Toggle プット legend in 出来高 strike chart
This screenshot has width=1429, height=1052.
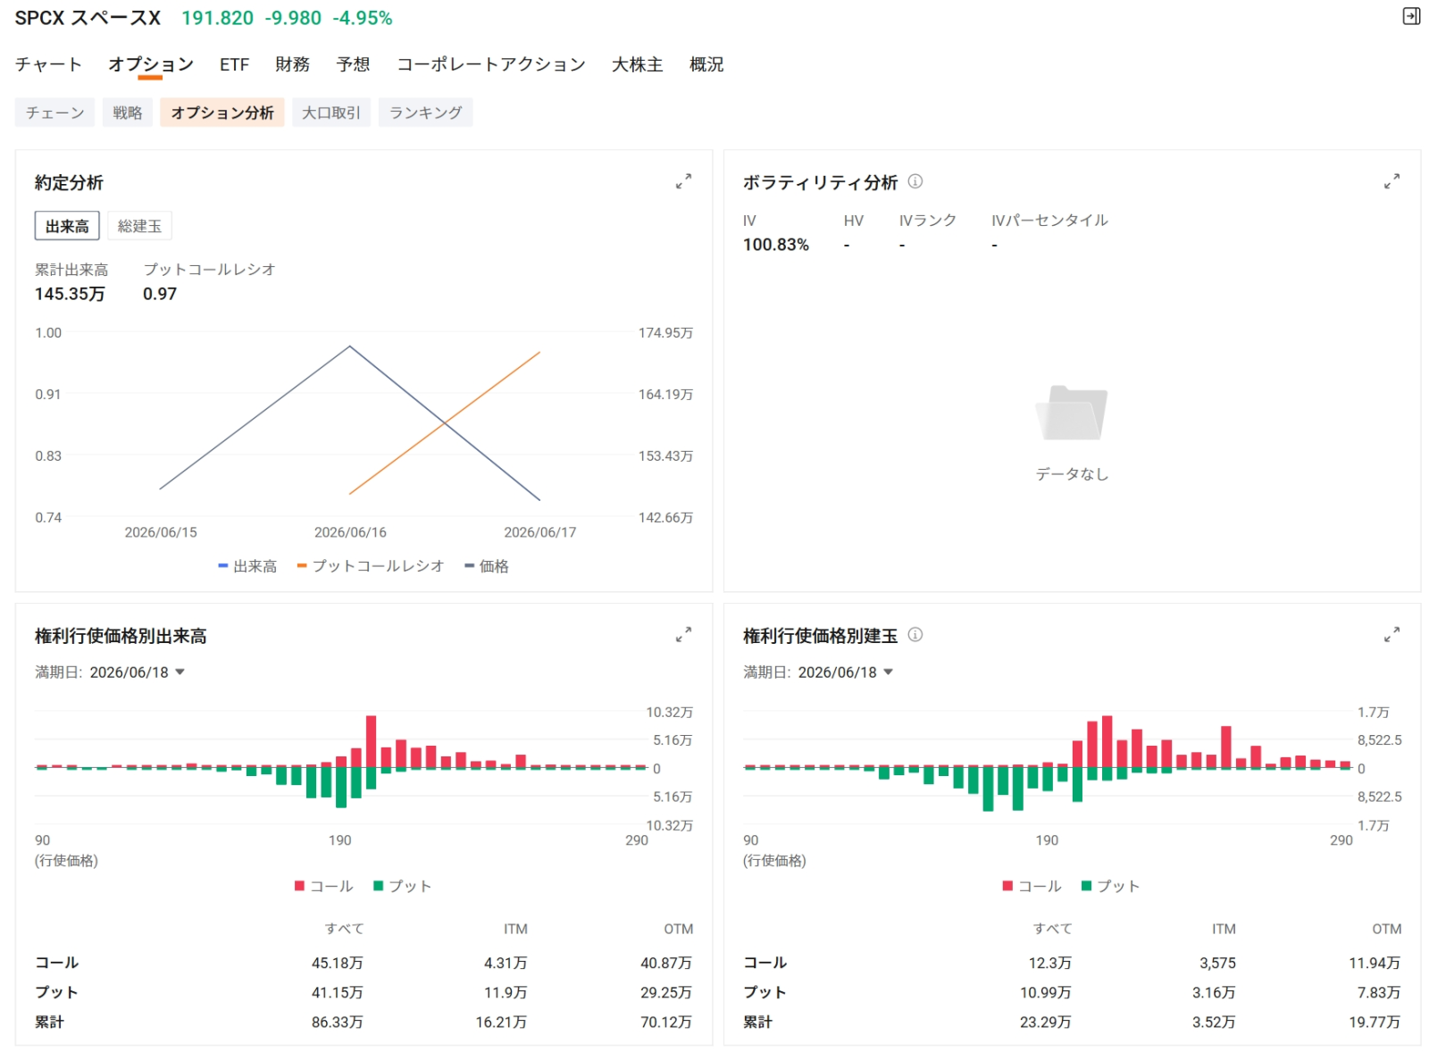pos(403,886)
